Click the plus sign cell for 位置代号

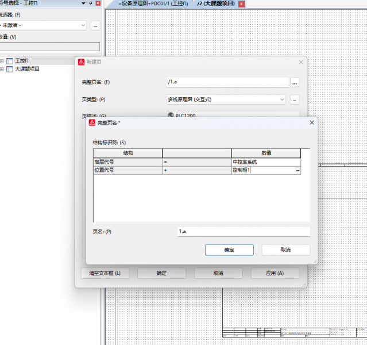(197, 170)
